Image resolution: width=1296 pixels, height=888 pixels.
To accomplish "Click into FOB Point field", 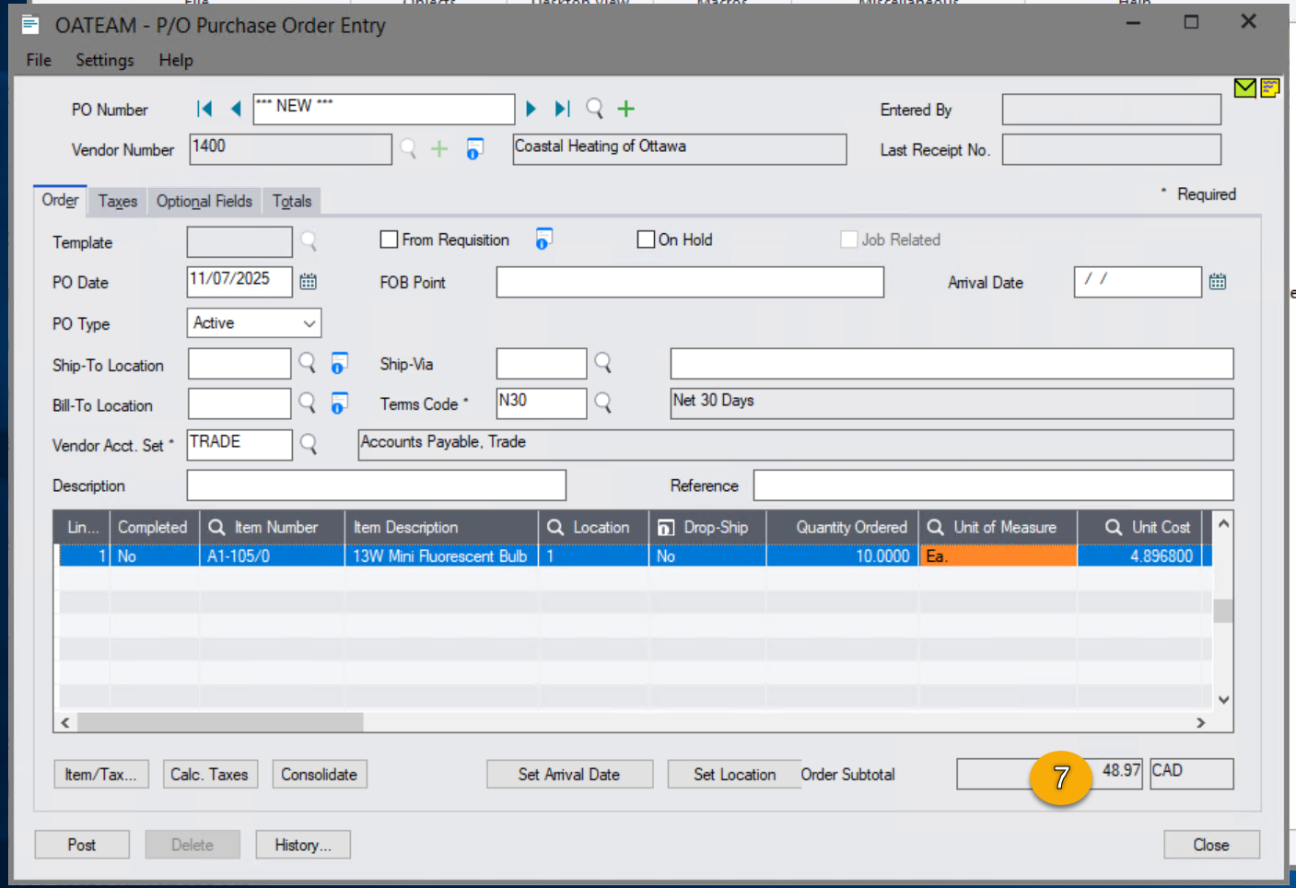I will click(x=690, y=282).
